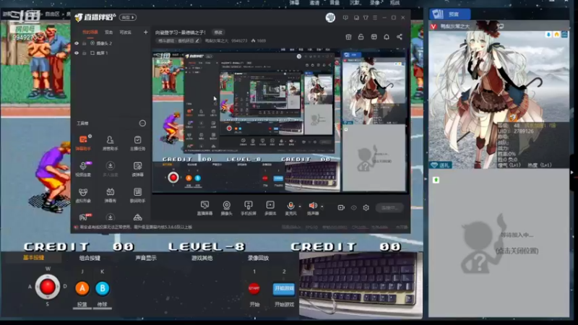The image size is (578, 325).
Task: Click the blue tab on the right window
Action: (x=450, y=14)
